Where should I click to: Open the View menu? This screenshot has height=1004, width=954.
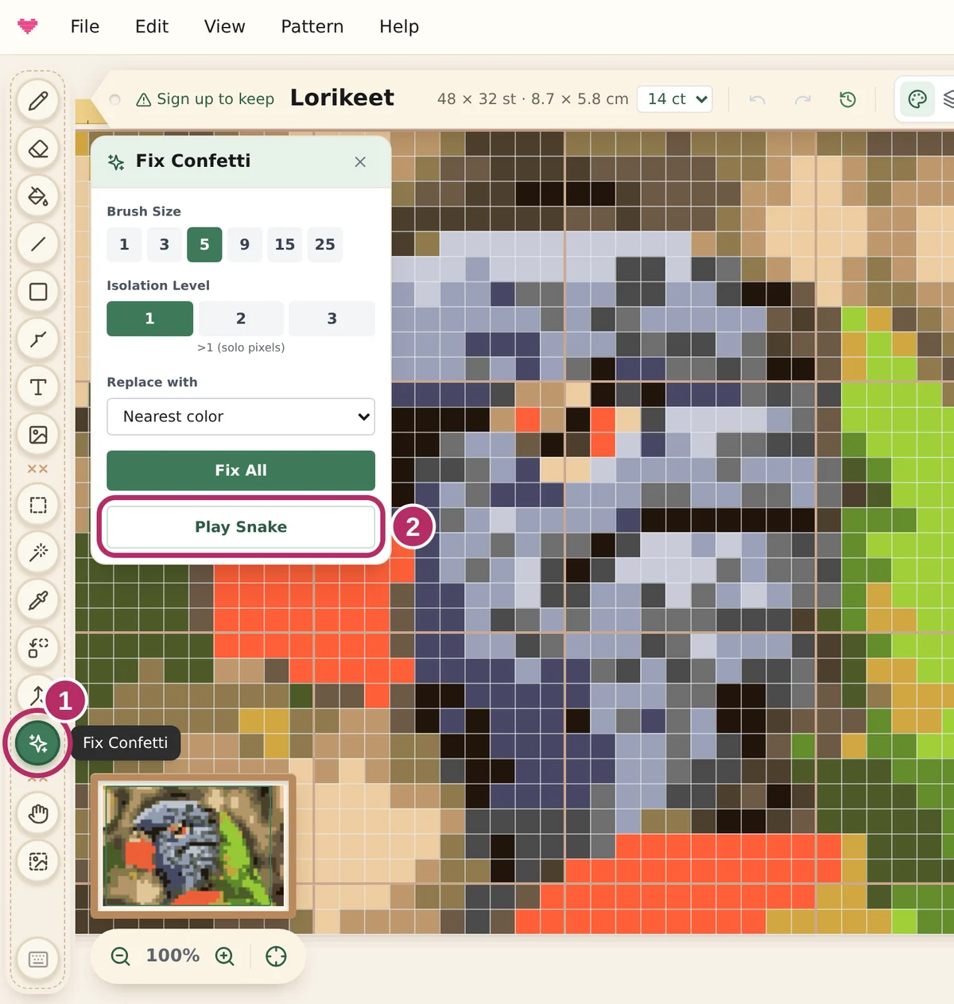225,26
